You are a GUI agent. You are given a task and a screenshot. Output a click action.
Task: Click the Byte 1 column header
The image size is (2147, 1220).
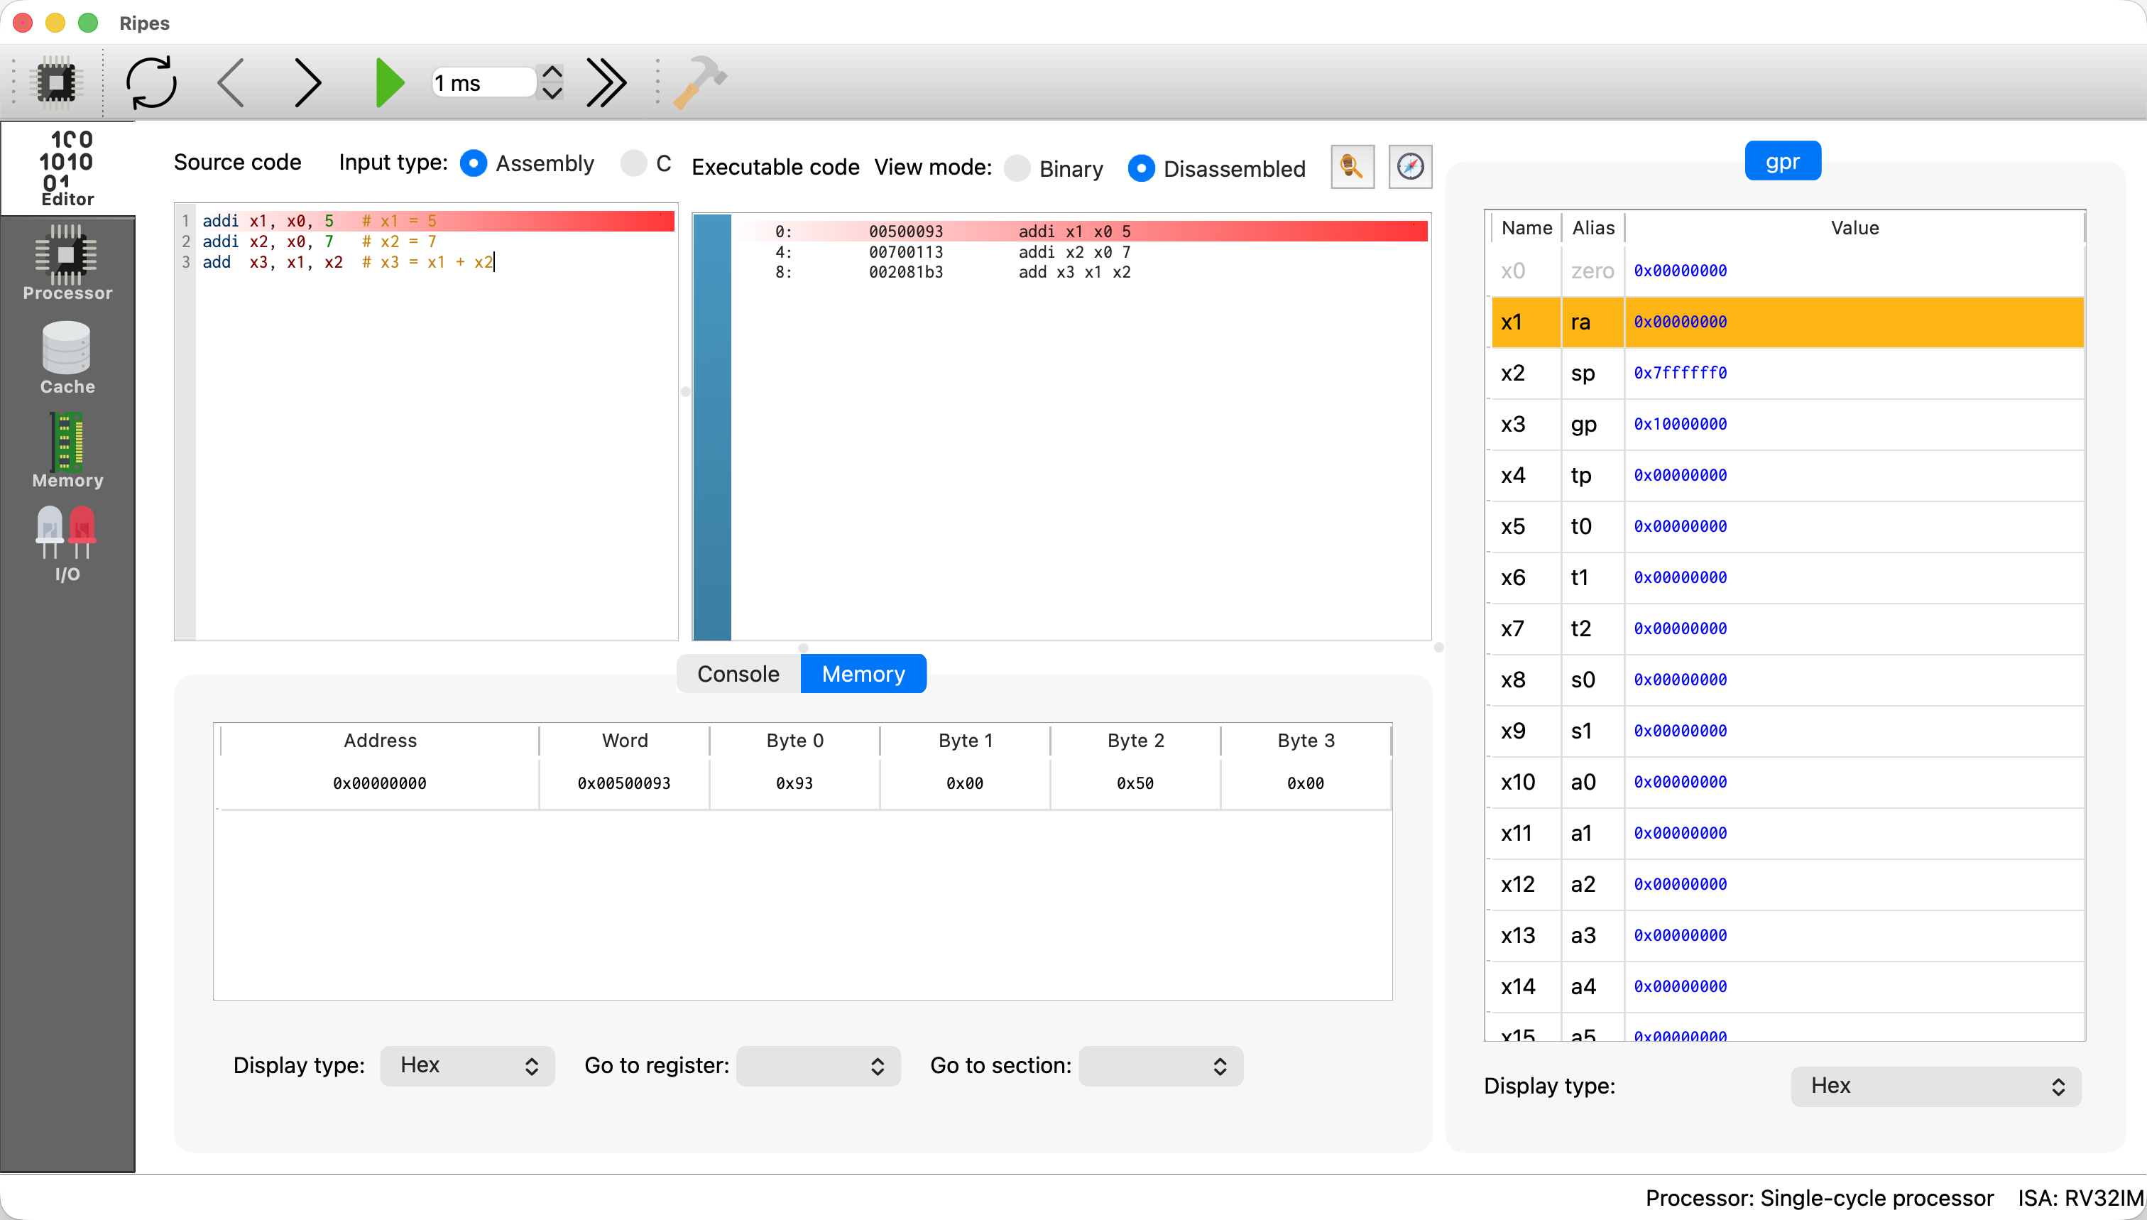click(x=965, y=741)
